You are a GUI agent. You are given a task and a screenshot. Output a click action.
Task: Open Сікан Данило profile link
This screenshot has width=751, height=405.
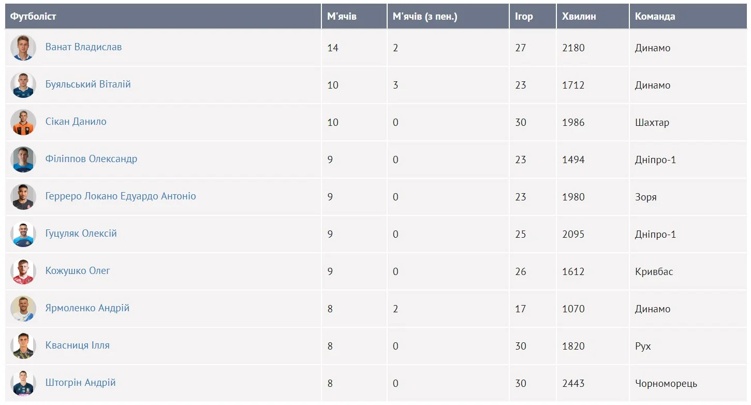[x=76, y=122]
